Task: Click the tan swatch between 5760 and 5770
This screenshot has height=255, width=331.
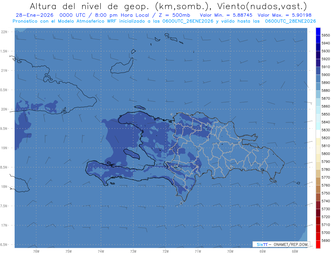Action: 318,181
